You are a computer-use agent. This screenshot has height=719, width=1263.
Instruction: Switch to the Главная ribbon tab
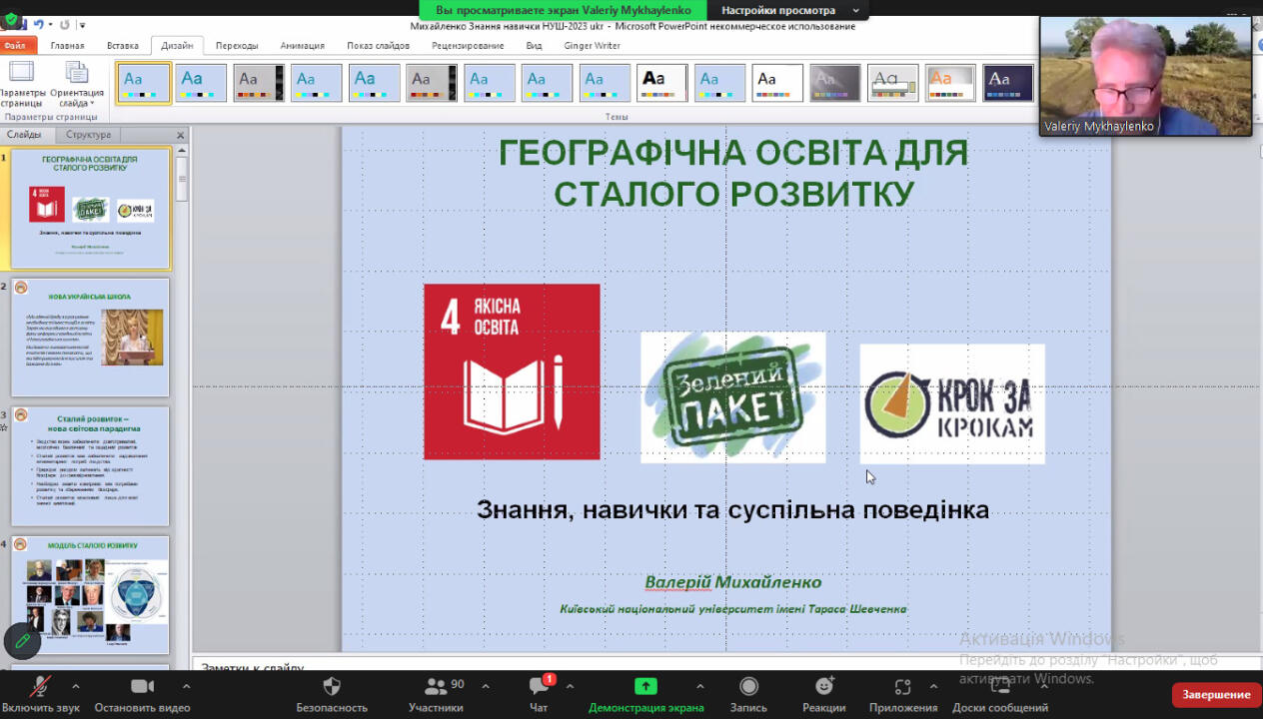[68, 45]
